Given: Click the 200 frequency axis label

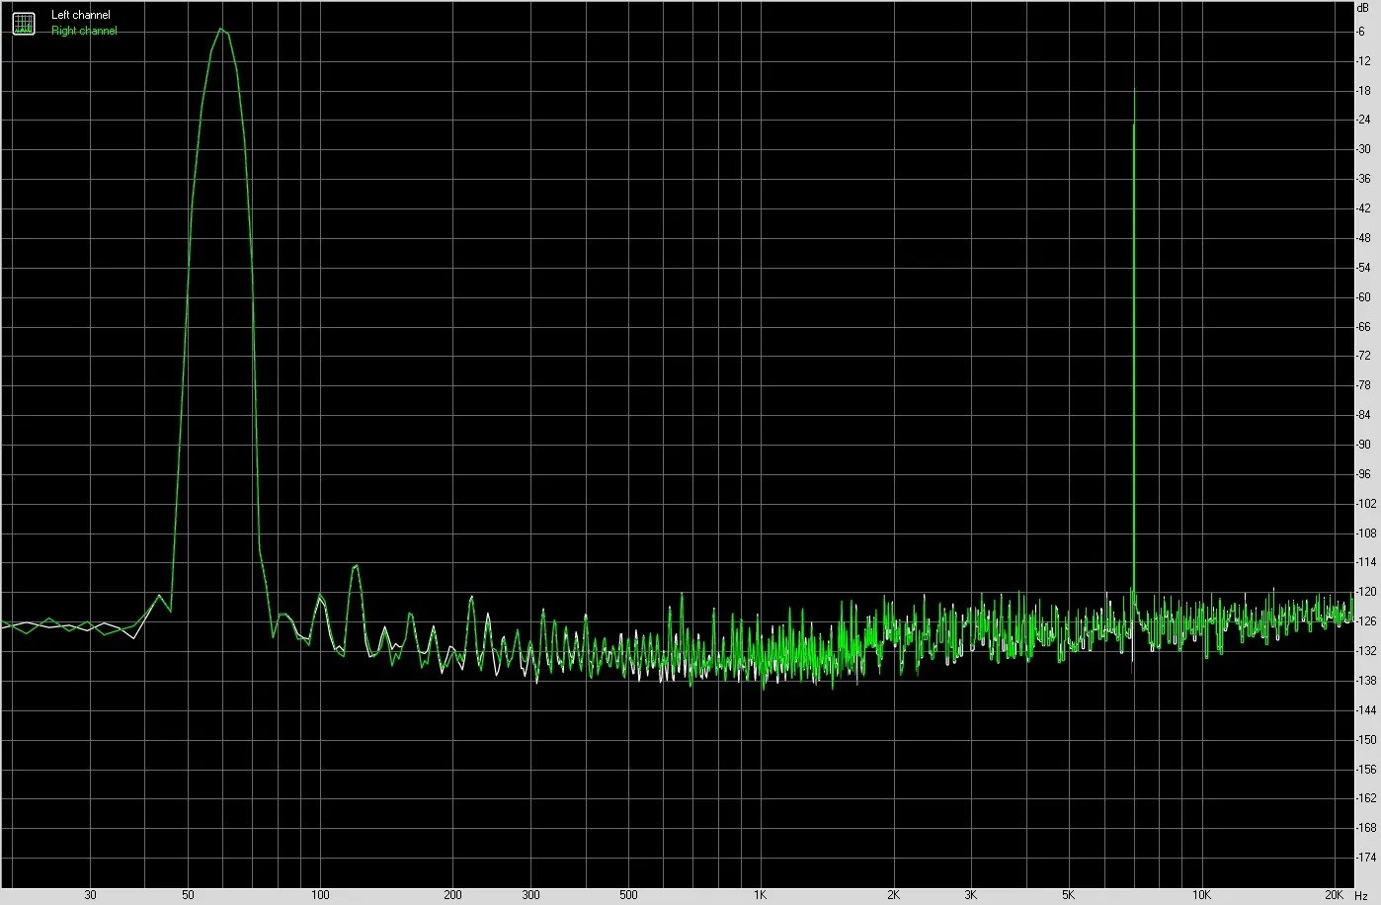Looking at the screenshot, I should coord(452,895).
